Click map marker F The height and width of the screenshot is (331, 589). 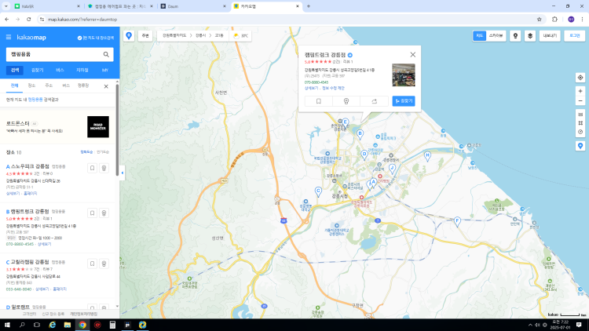coord(457,221)
